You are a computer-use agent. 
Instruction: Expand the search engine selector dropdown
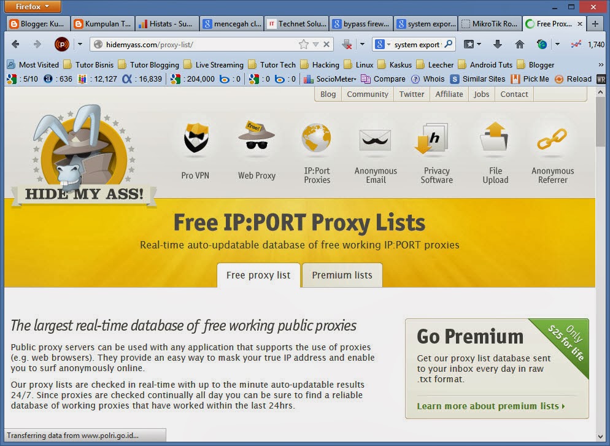click(x=383, y=44)
